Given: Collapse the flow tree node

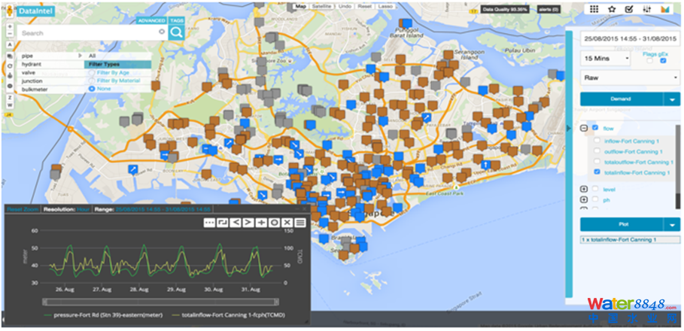Looking at the screenshot, I should coord(584,129).
